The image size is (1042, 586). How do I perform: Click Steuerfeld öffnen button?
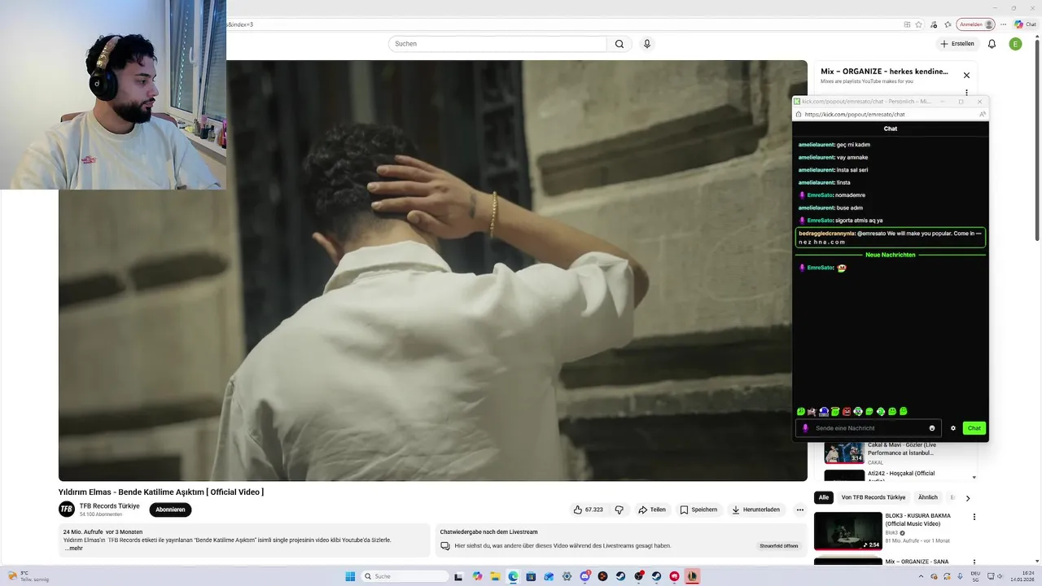tap(779, 546)
